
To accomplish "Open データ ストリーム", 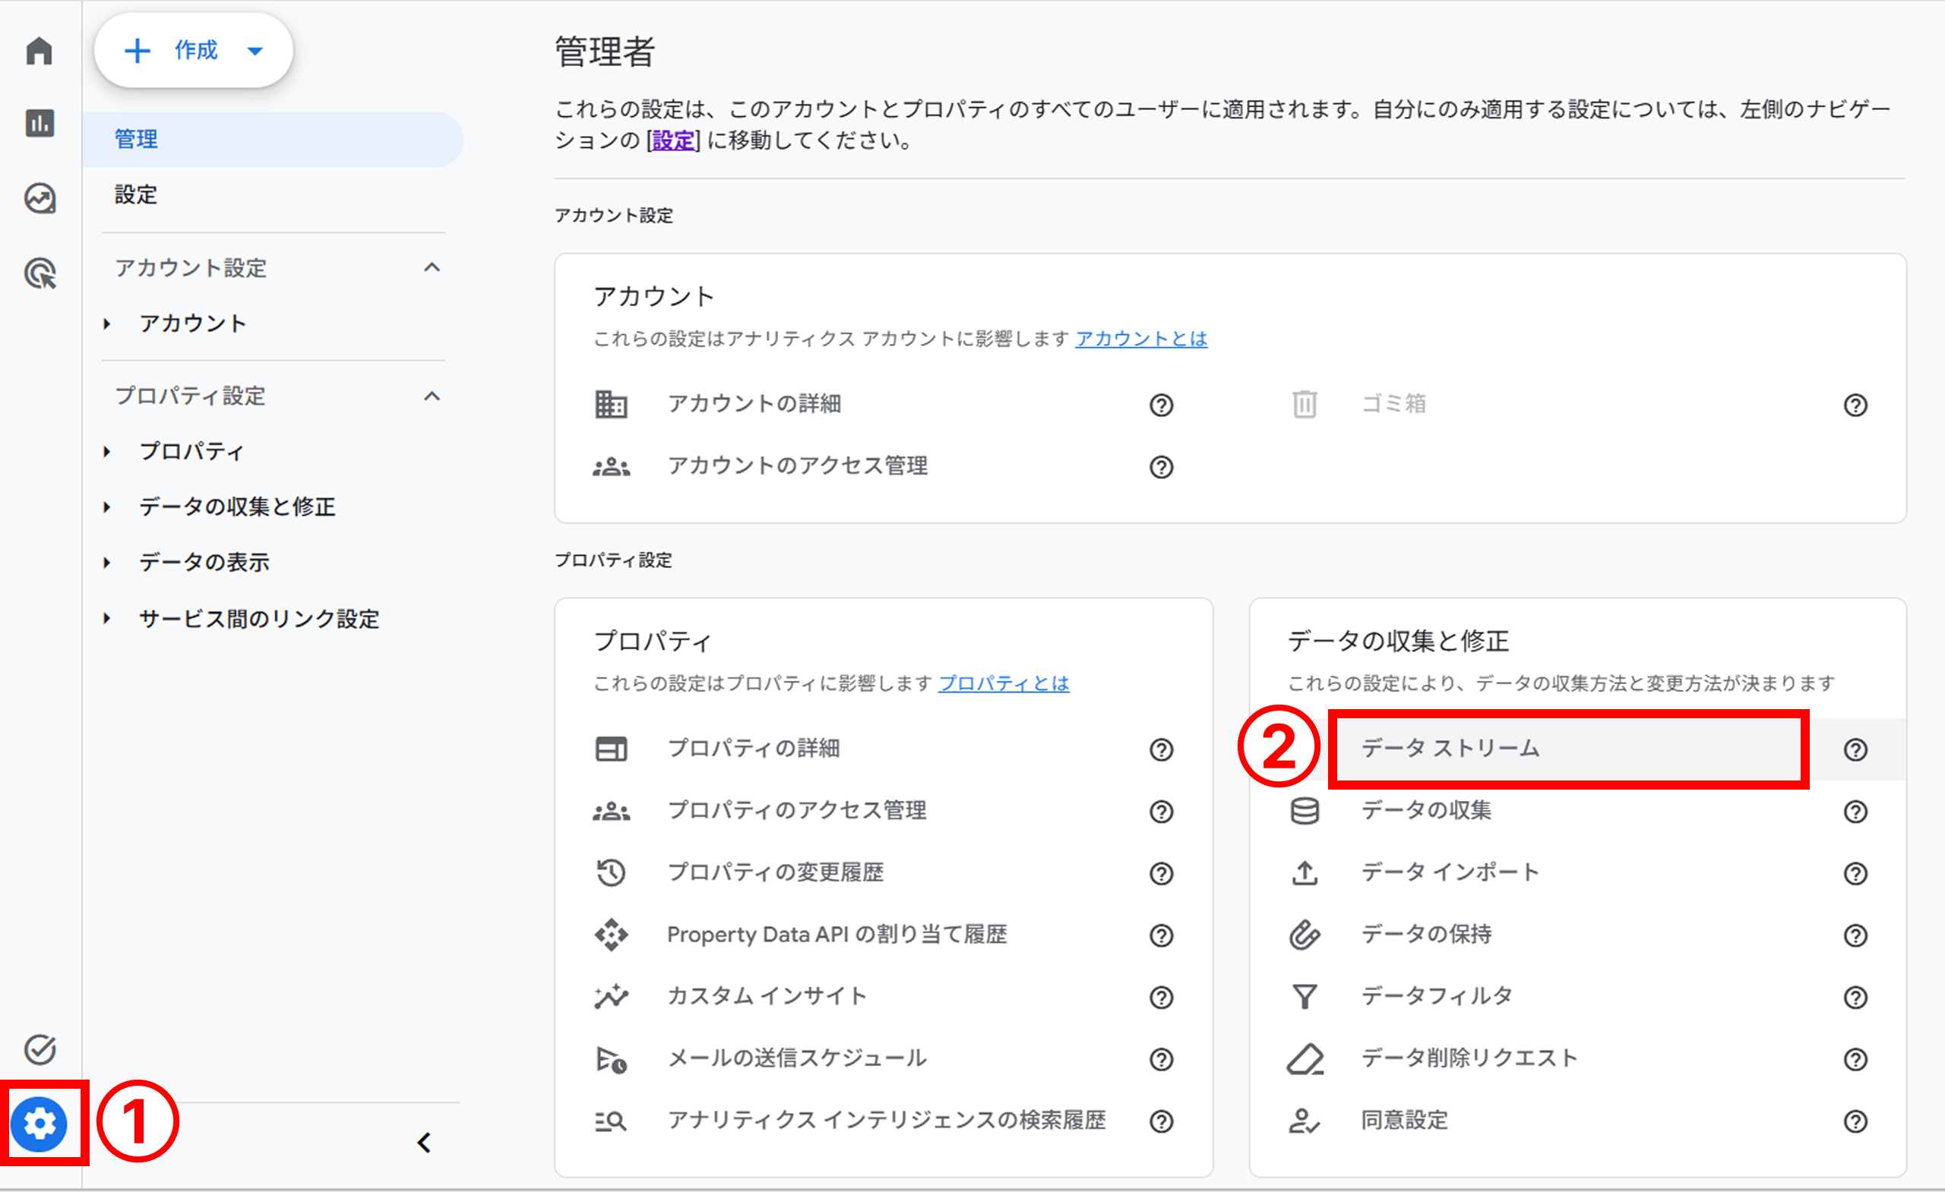I will coord(1450,749).
